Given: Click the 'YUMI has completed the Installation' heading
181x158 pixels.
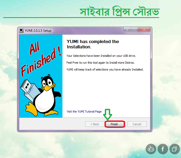Looking at the screenshot, I should 93,44.
